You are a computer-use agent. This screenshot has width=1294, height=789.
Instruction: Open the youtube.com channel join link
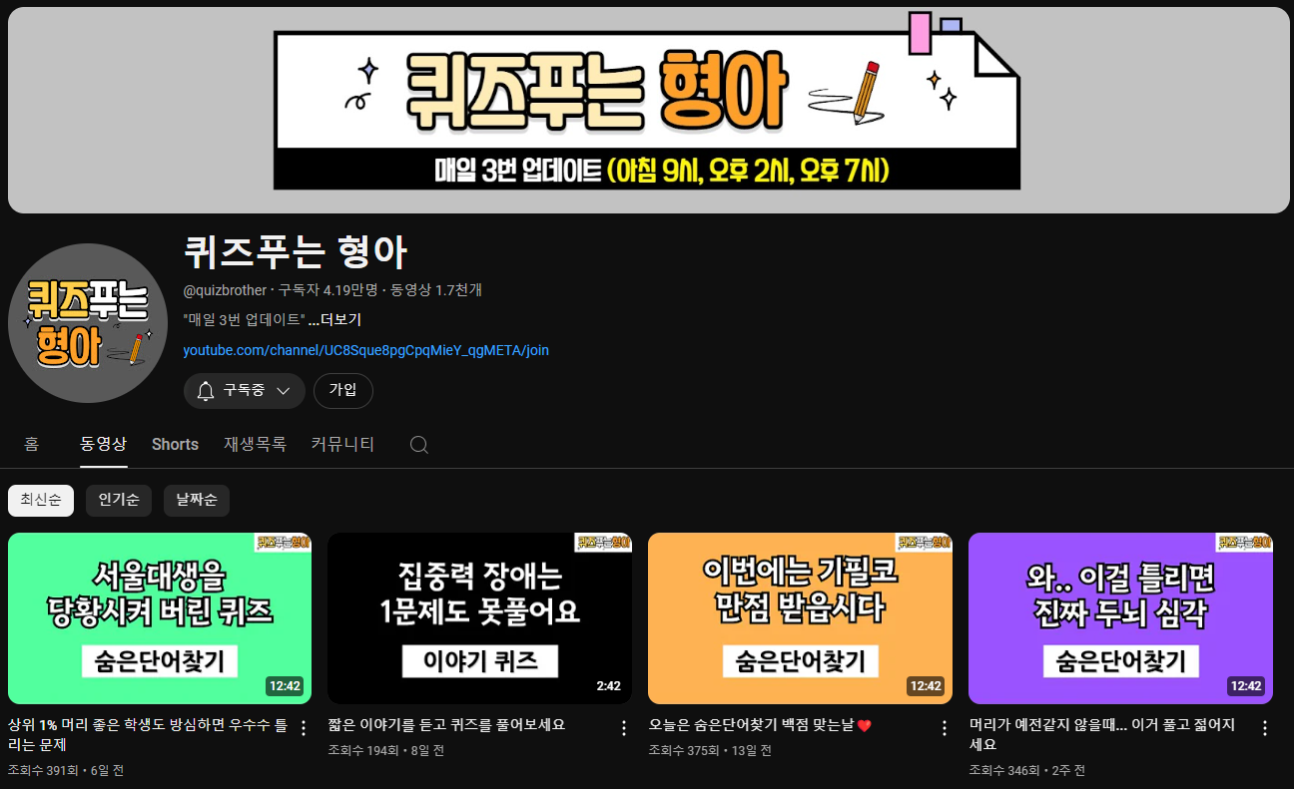(365, 350)
